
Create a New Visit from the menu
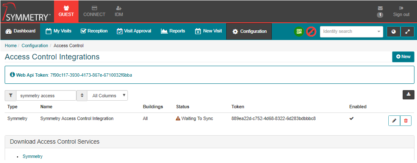click(208, 31)
